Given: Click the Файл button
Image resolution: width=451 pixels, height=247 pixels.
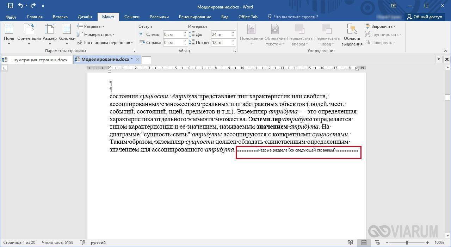Looking at the screenshot, I should (11, 17).
